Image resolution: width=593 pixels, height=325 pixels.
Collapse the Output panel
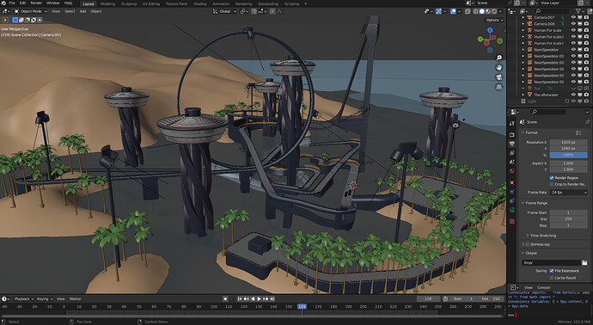pos(523,253)
